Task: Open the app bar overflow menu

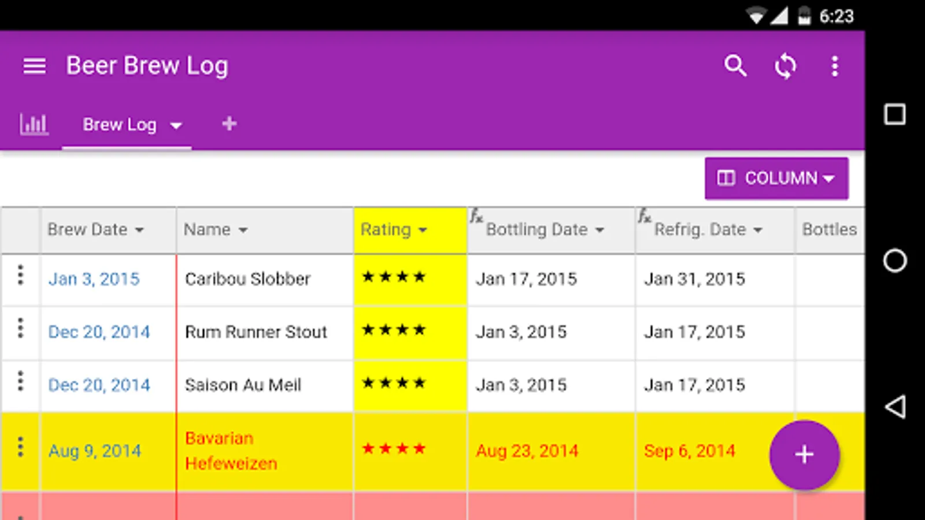Action: tap(834, 66)
